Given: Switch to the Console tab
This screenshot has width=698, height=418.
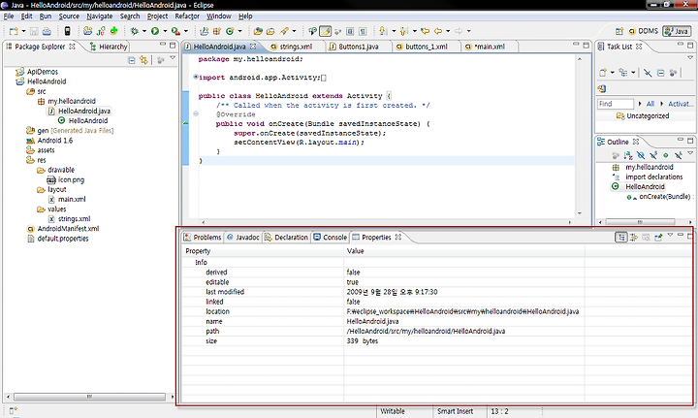Looking at the screenshot, I should [x=331, y=238].
